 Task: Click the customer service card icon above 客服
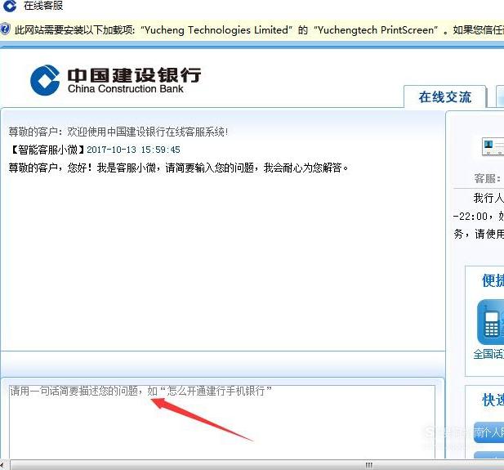[x=493, y=146]
